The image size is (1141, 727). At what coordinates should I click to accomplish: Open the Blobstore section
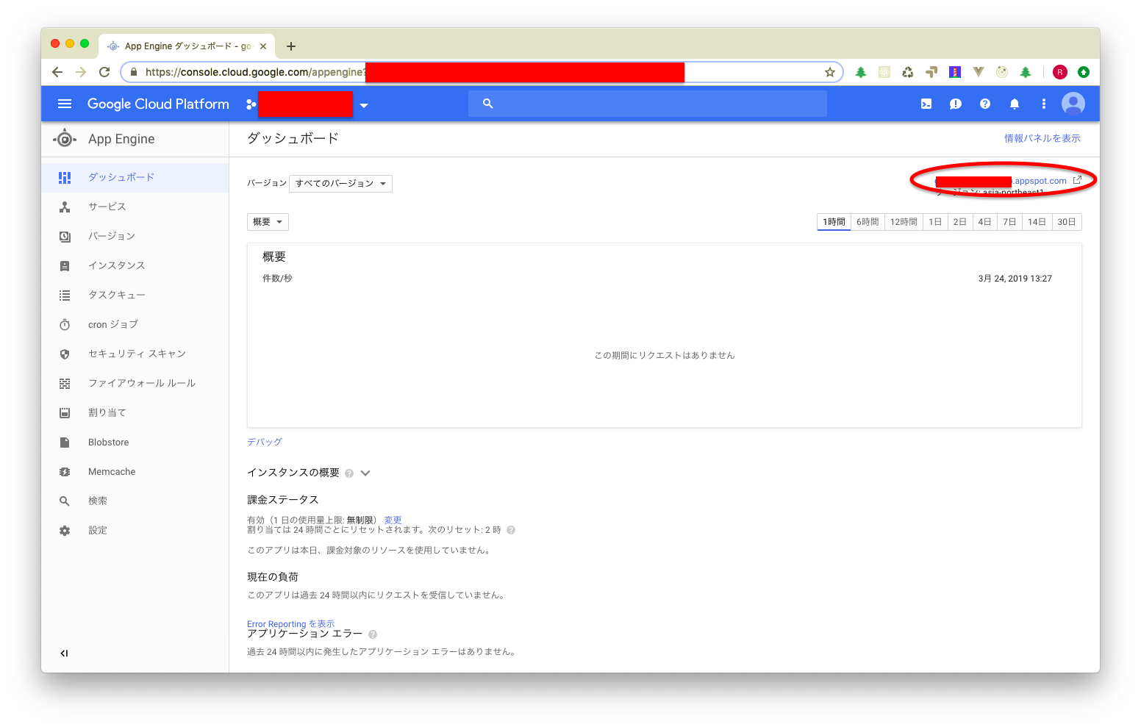[x=107, y=442]
